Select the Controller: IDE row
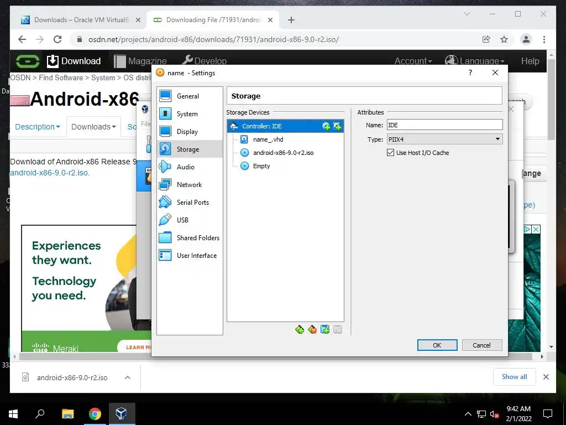Image resolution: width=566 pixels, height=425 pixels. (285, 126)
